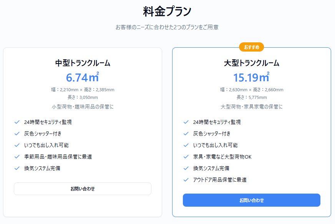Click checkmark next to アウトドア用品保管に最適

point(186,180)
